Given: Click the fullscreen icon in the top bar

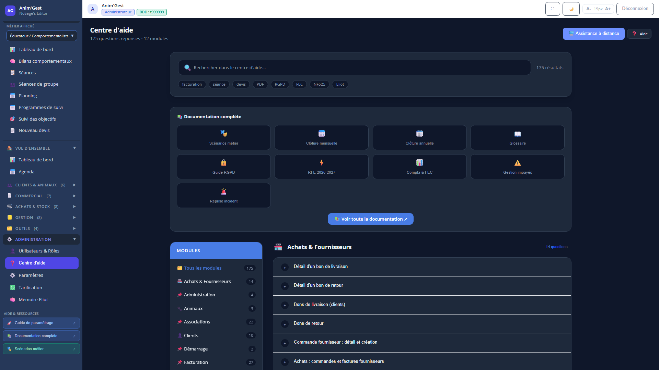Looking at the screenshot, I should 553,9.
